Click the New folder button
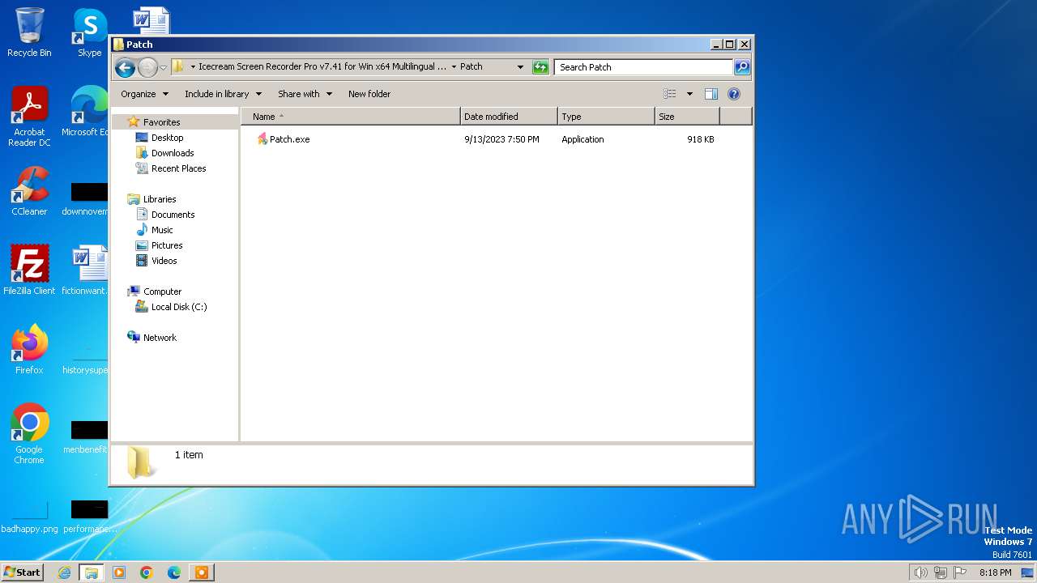 (x=369, y=94)
